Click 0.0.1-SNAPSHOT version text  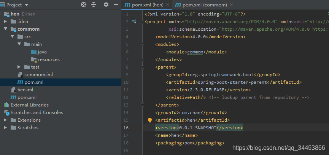point(198,128)
